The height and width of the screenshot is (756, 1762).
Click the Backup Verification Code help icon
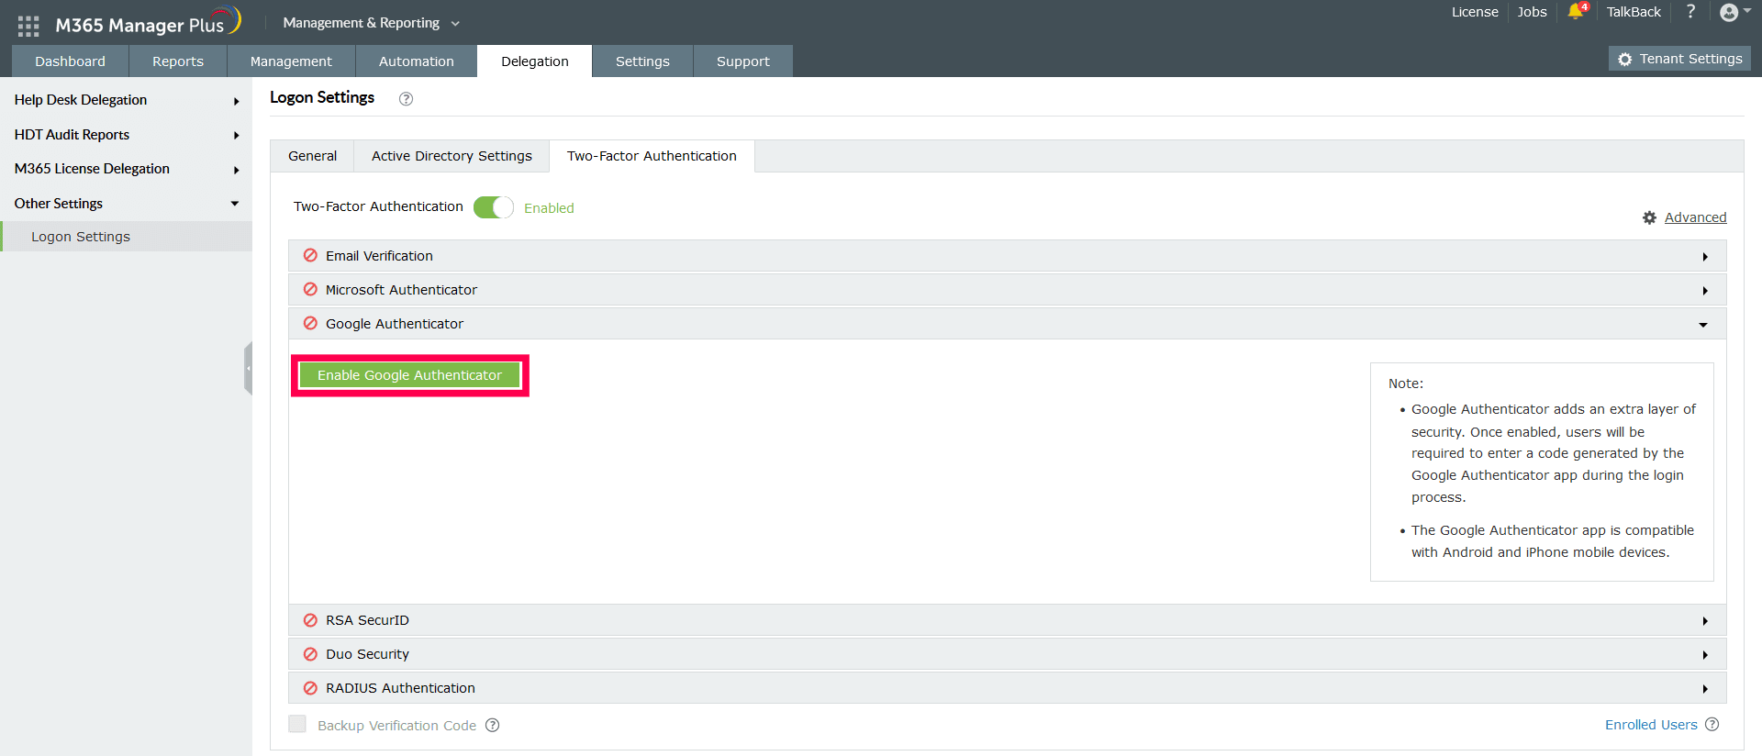[x=492, y=725]
